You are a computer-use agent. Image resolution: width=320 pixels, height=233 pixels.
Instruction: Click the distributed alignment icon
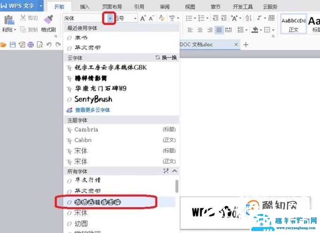(229, 30)
